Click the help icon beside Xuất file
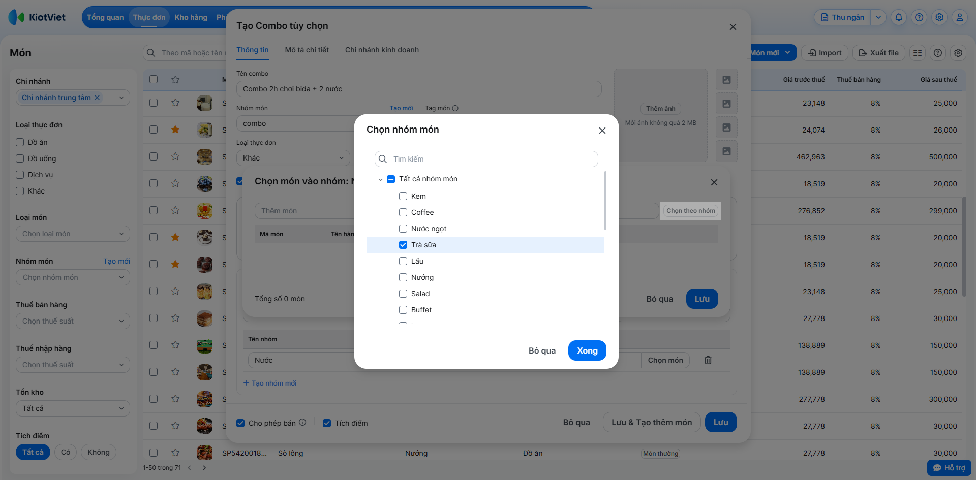The image size is (976, 480). [x=938, y=53]
